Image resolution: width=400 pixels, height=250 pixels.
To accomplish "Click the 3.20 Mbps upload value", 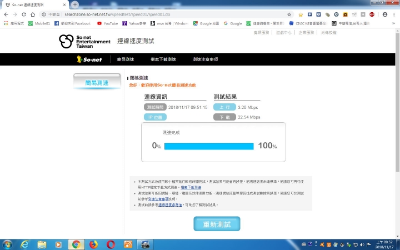I will point(248,107).
